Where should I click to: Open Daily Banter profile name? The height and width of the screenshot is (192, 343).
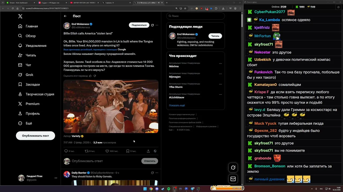point(79,173)
